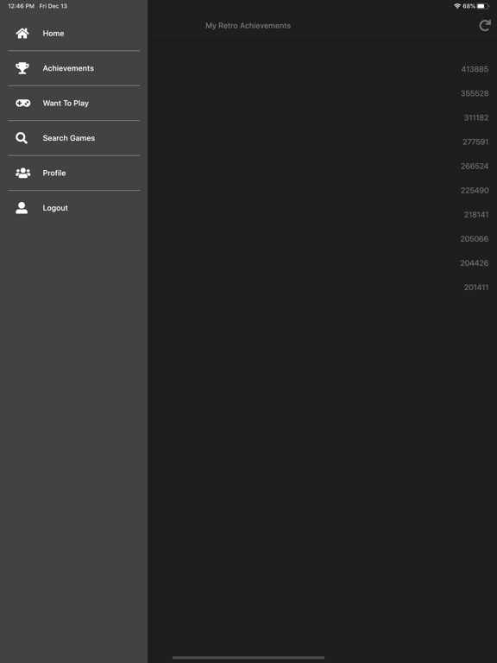Select Logout in the side menu
This screenshot has width=497, height=663.
[73, 207]
